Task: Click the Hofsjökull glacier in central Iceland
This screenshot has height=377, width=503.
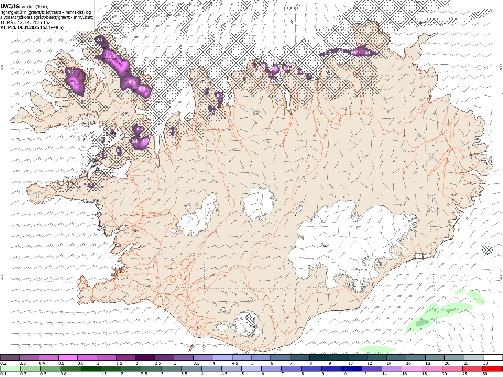Action: point(259,203)
